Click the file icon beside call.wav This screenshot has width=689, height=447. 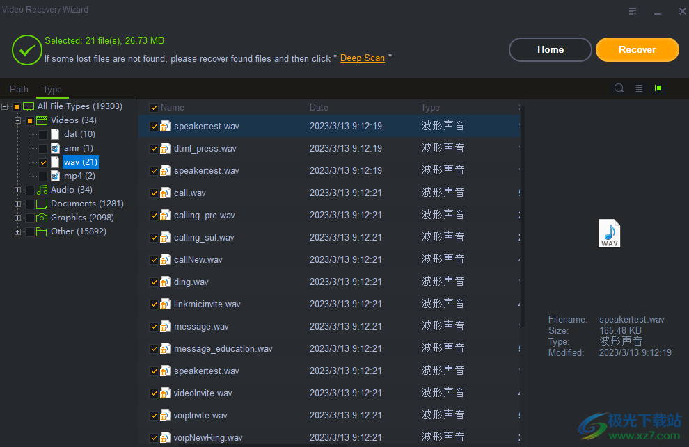[166, 193]
